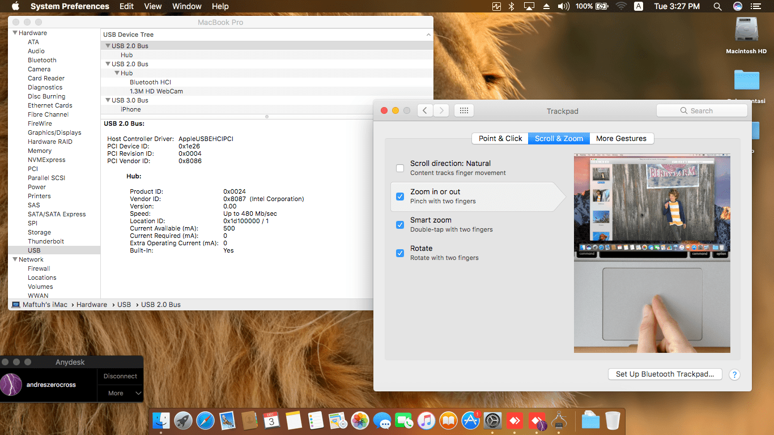Click the Trackpad Search field
The width and height of the screenshot is (774, 435).
[x=701, y=110]
